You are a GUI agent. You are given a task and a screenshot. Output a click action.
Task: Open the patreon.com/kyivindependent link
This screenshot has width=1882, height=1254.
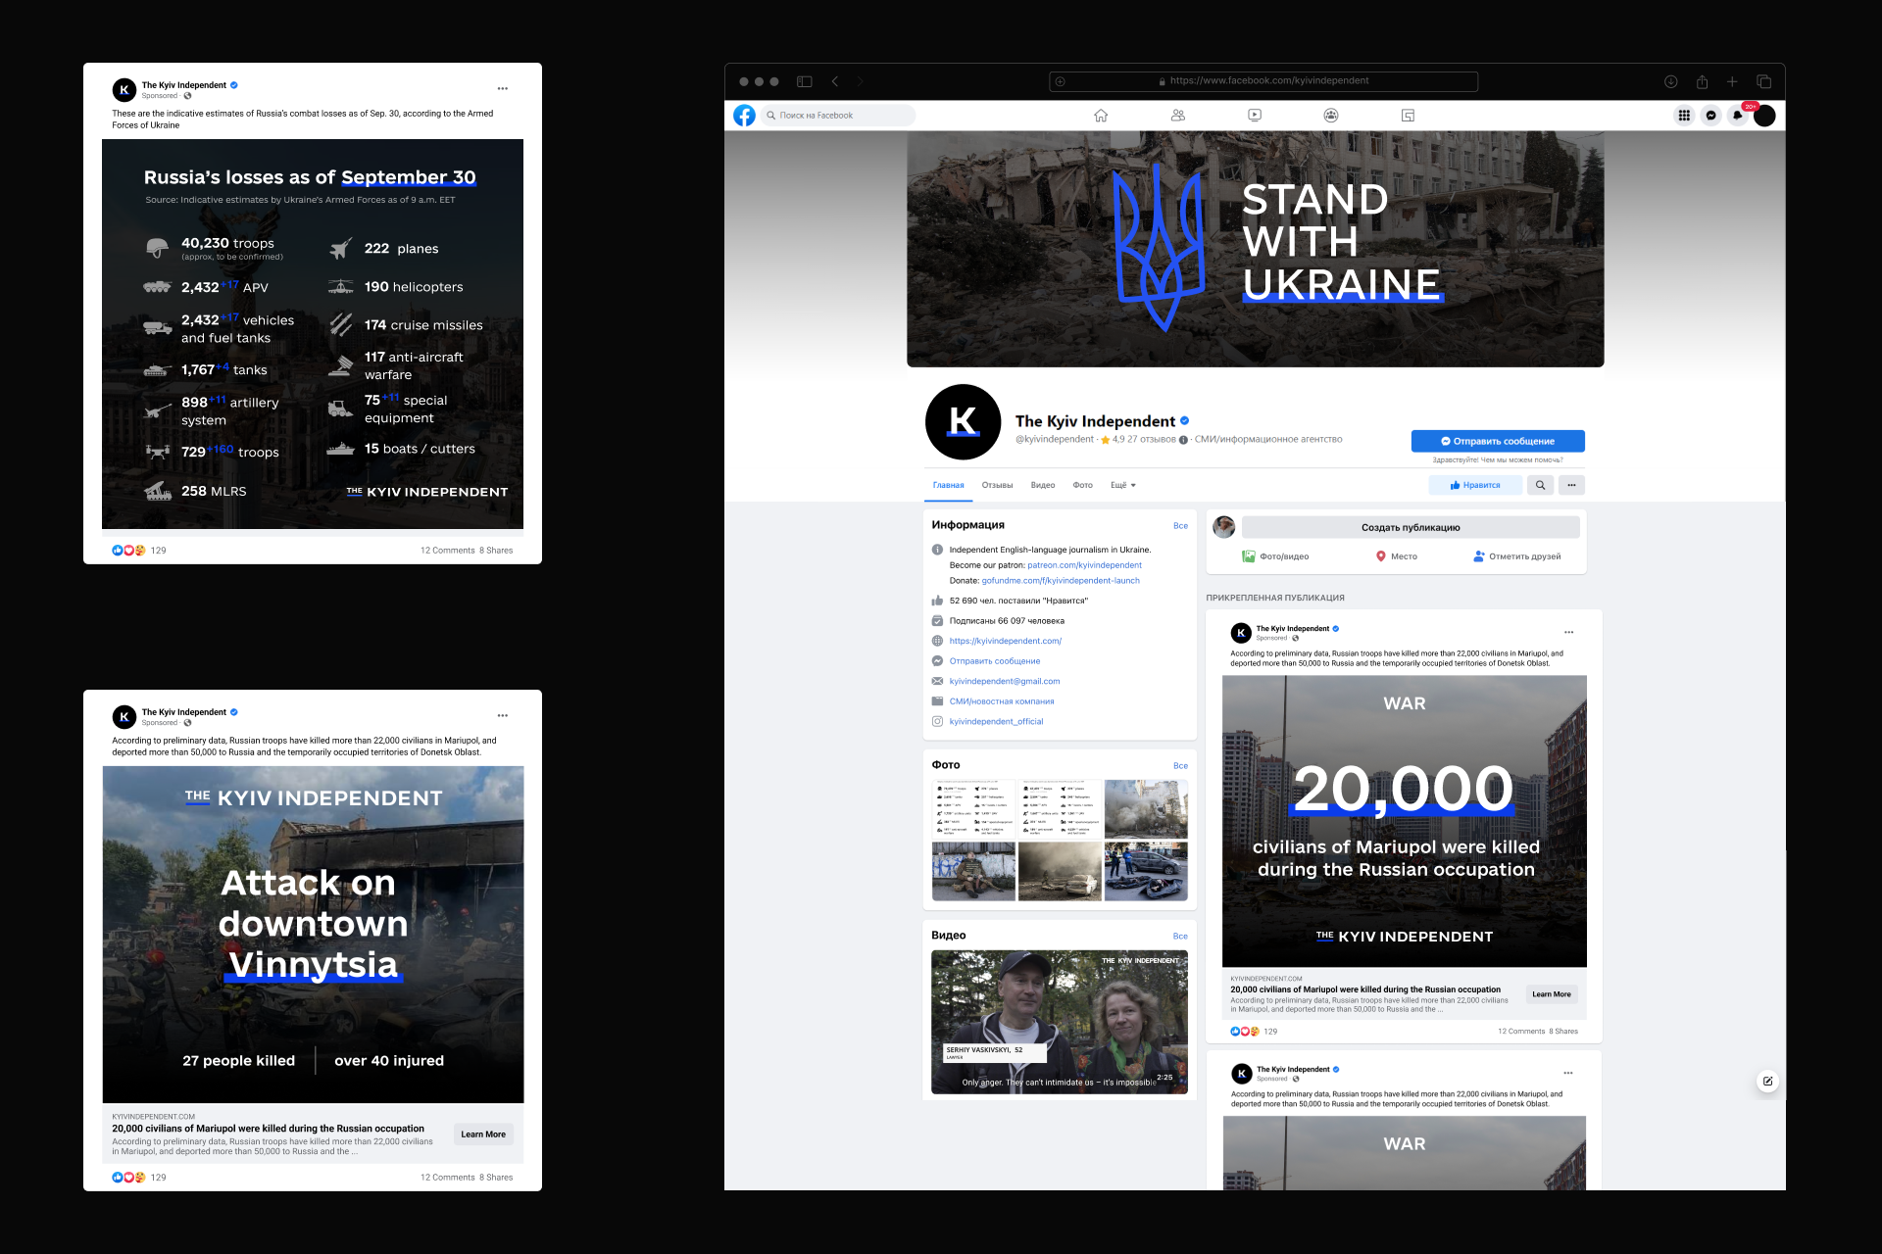[1084, 565]
